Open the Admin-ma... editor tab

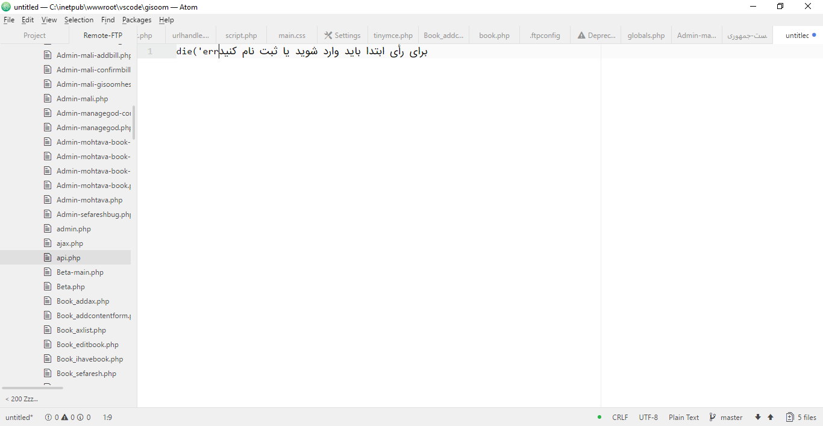(696, 36)
